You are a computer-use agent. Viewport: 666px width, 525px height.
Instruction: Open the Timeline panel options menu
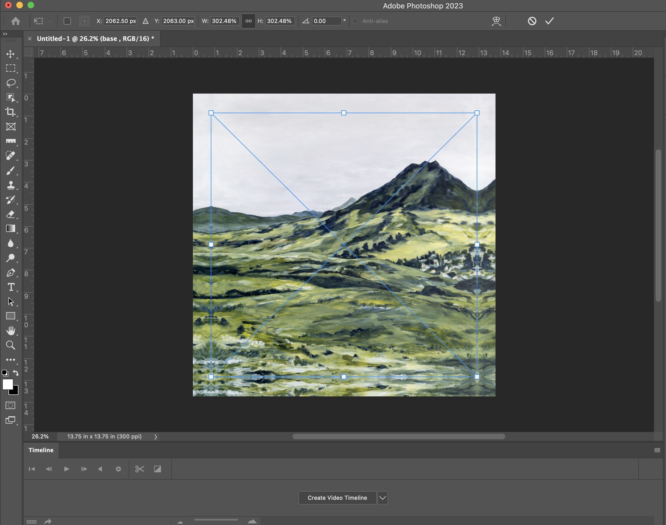tap(657, 450)
